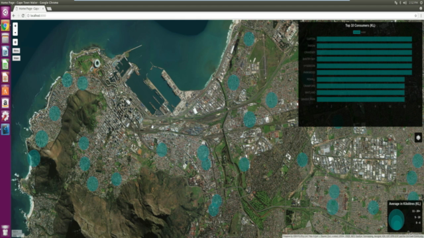Viewport: 424px width, 238px height.
Task: Bookmark this page with the star icon
Action: [x=415, y=16]
